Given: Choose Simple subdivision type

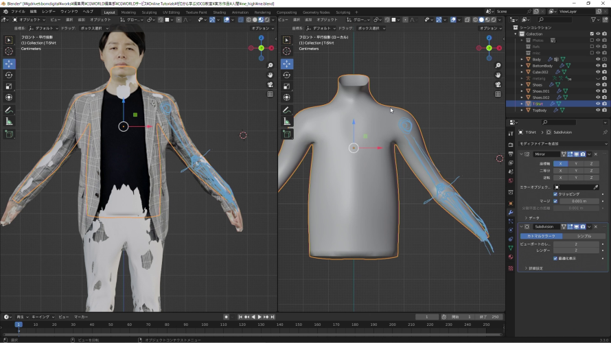Looking at the screenshot, I should (x=584, y=236).
